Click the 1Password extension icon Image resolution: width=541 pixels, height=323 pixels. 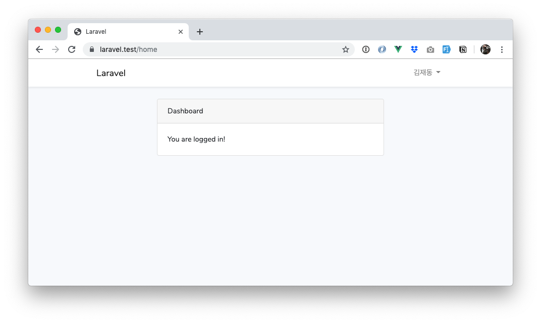click(x=366, y=49)
